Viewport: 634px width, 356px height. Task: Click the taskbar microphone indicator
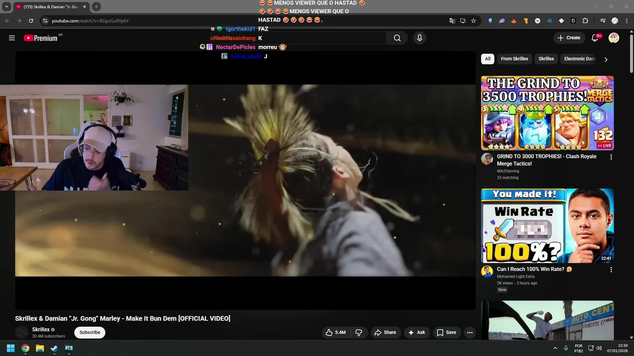coord(566,348)
